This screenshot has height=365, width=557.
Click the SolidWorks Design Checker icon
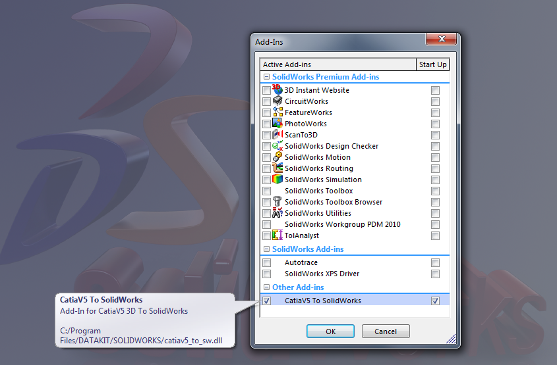pyautogui.click(x=278, y=145)
